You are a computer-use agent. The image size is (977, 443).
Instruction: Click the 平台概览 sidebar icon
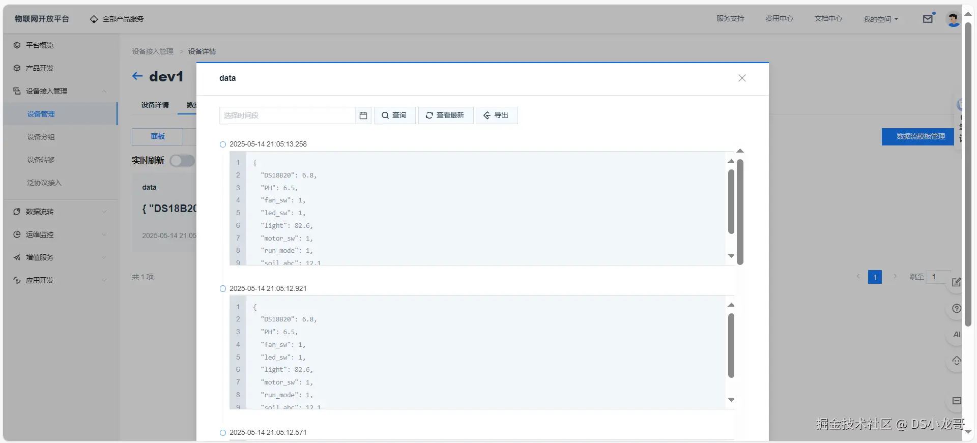(17, 45)
